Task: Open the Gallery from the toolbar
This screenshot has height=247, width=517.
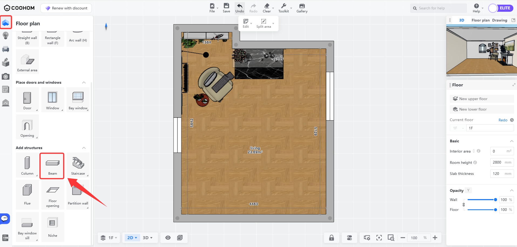Action: click(x=302, y=8)
